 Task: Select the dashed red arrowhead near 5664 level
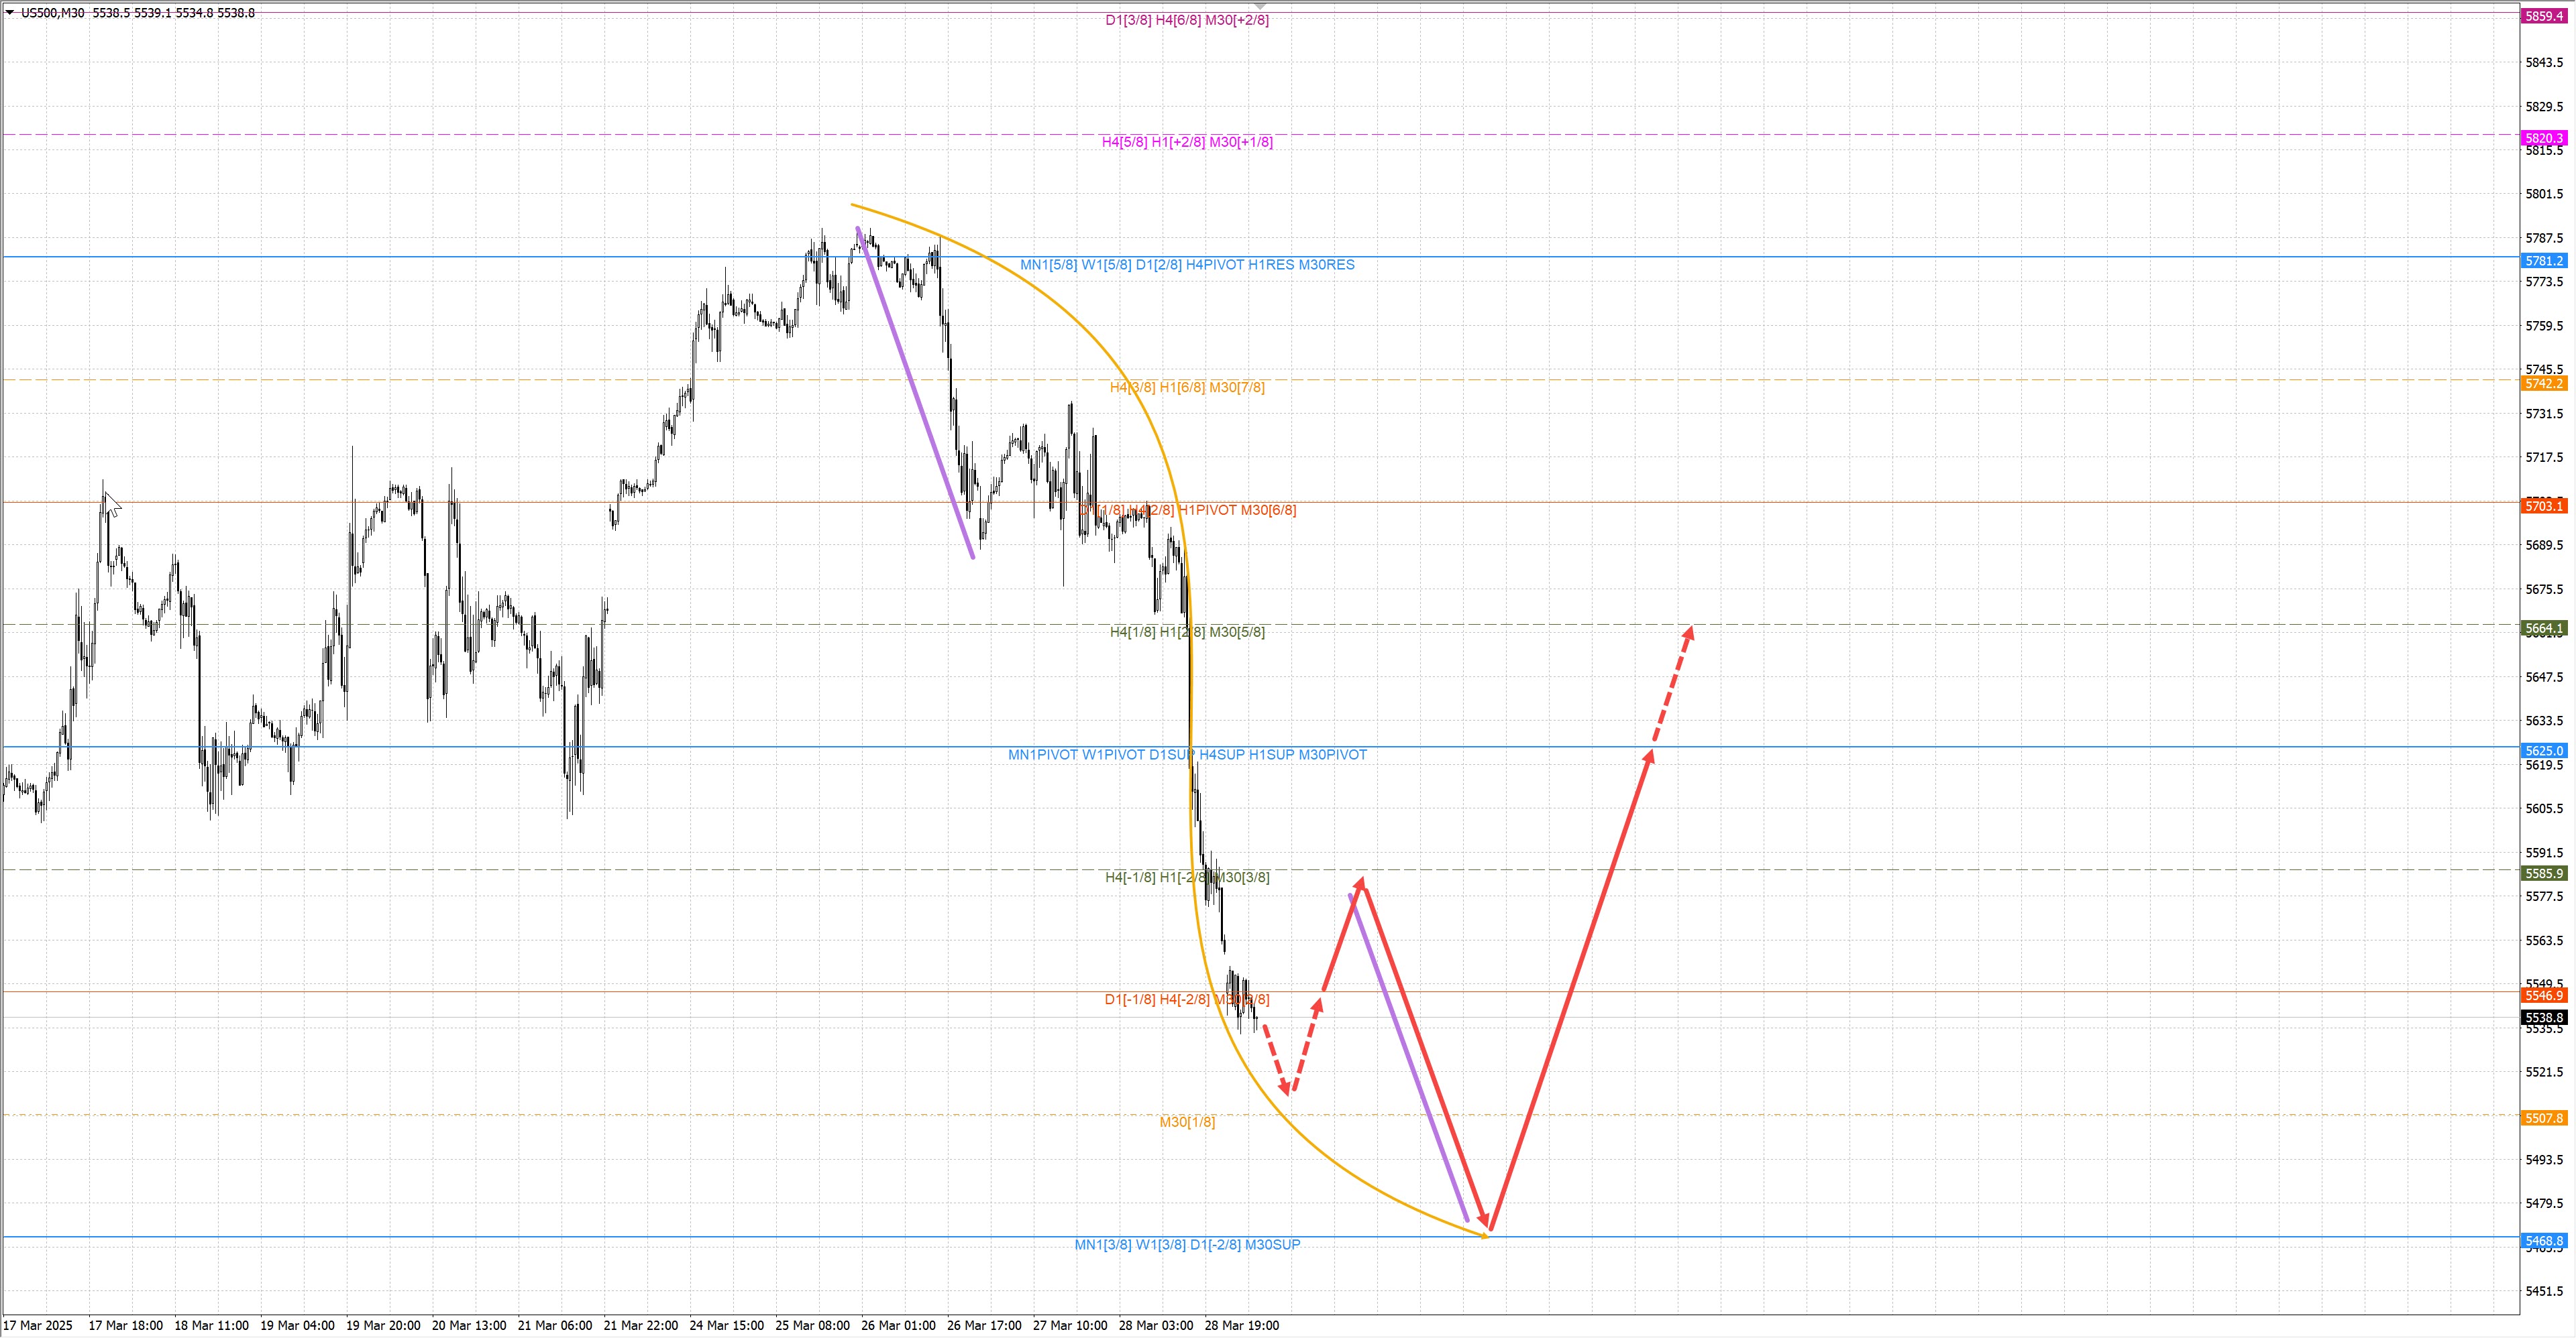pyautogui.click(x=1689, y=631)
